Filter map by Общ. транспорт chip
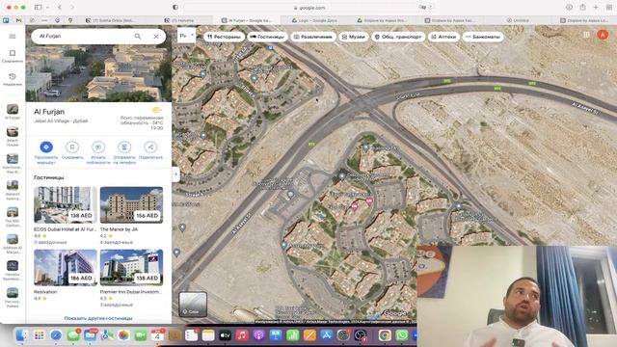This screenshot has height=347, width=617. click(398, 37)
